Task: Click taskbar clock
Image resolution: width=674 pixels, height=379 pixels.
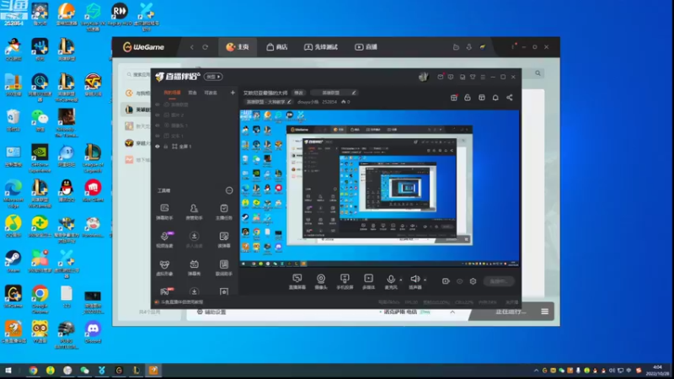Action: pyautogui.click(x=657, y=370)
